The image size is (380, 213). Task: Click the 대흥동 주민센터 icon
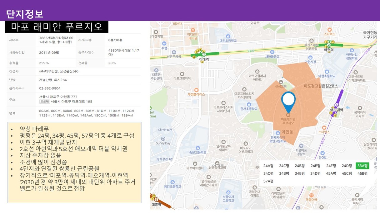click(x=156, y=71)
